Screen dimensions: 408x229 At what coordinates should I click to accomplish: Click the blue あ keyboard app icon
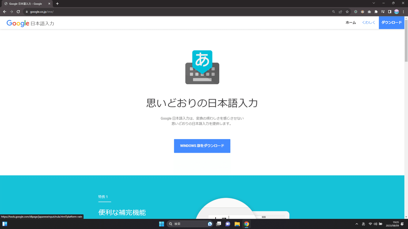click(202, 67)
